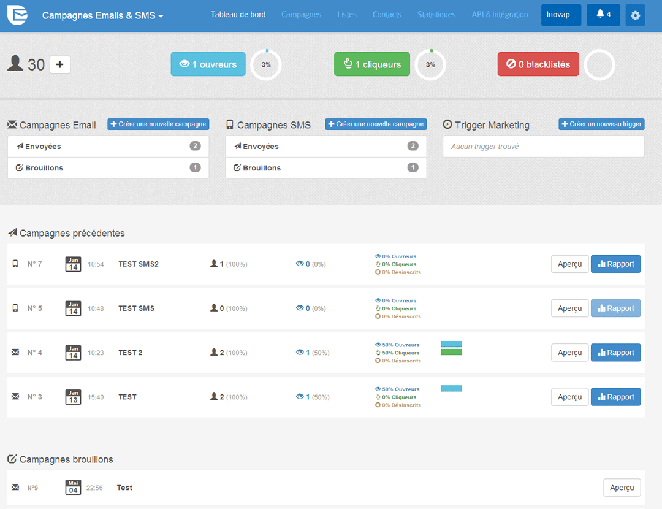The height and width of the screenshot is (509, 662).
Task: Open the Listes menu item
Action: click(x=346, y=15)
